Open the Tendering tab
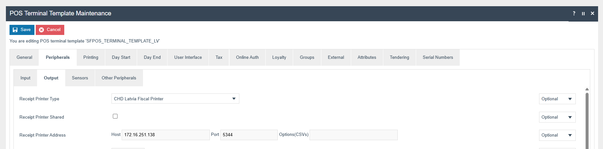 399,58
